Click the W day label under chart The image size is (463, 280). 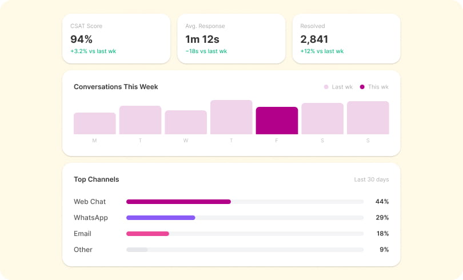click(186, 141)
